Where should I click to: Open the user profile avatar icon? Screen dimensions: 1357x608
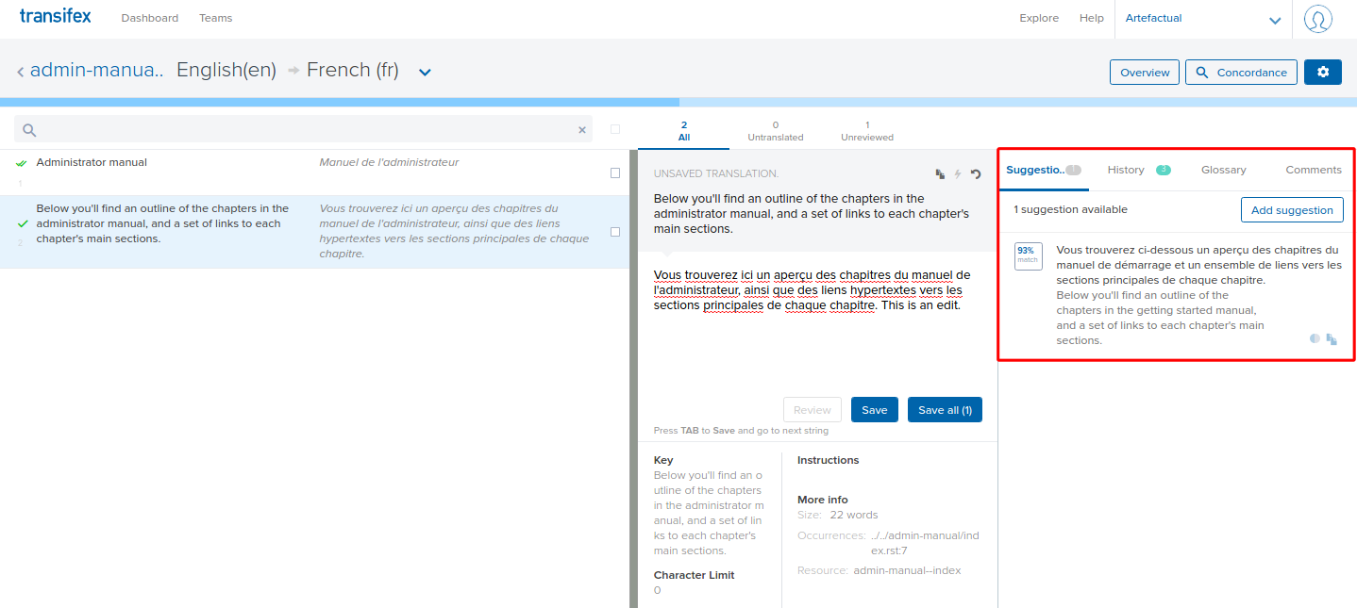(1317, 19)
